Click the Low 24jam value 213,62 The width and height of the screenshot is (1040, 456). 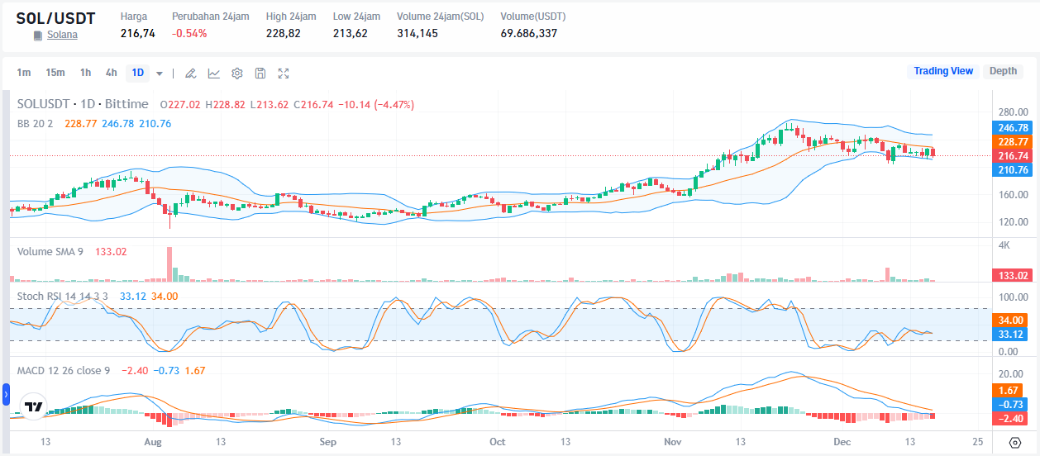pyautogui.click(x=351, y=34)
